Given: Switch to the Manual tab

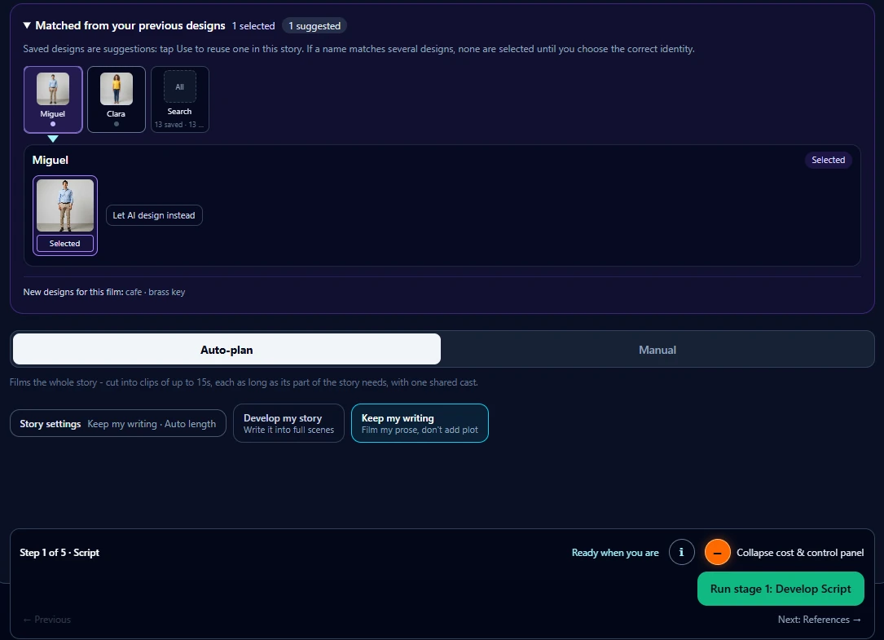Looking at the screenshot, I should [657, 349].
